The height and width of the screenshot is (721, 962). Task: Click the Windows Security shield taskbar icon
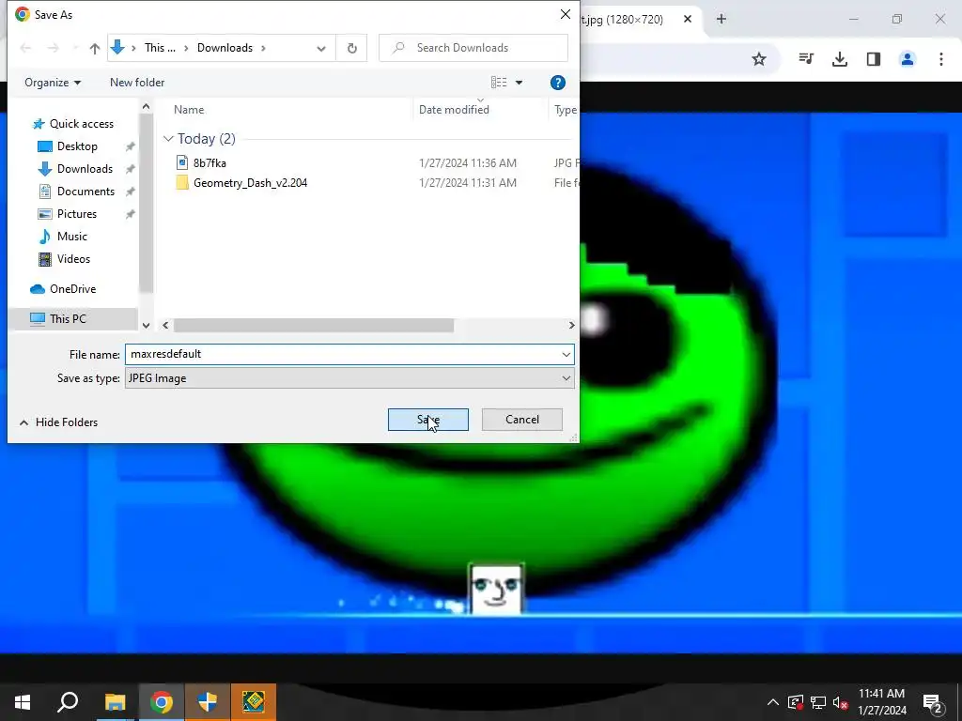(208, 702)
